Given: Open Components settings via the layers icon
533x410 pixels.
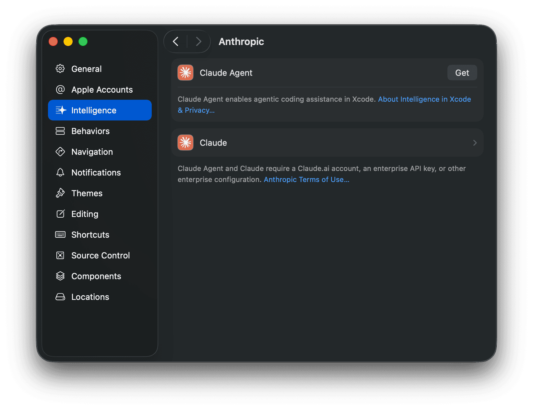Looking at the screenshot, I should click(x=60, y=276).
